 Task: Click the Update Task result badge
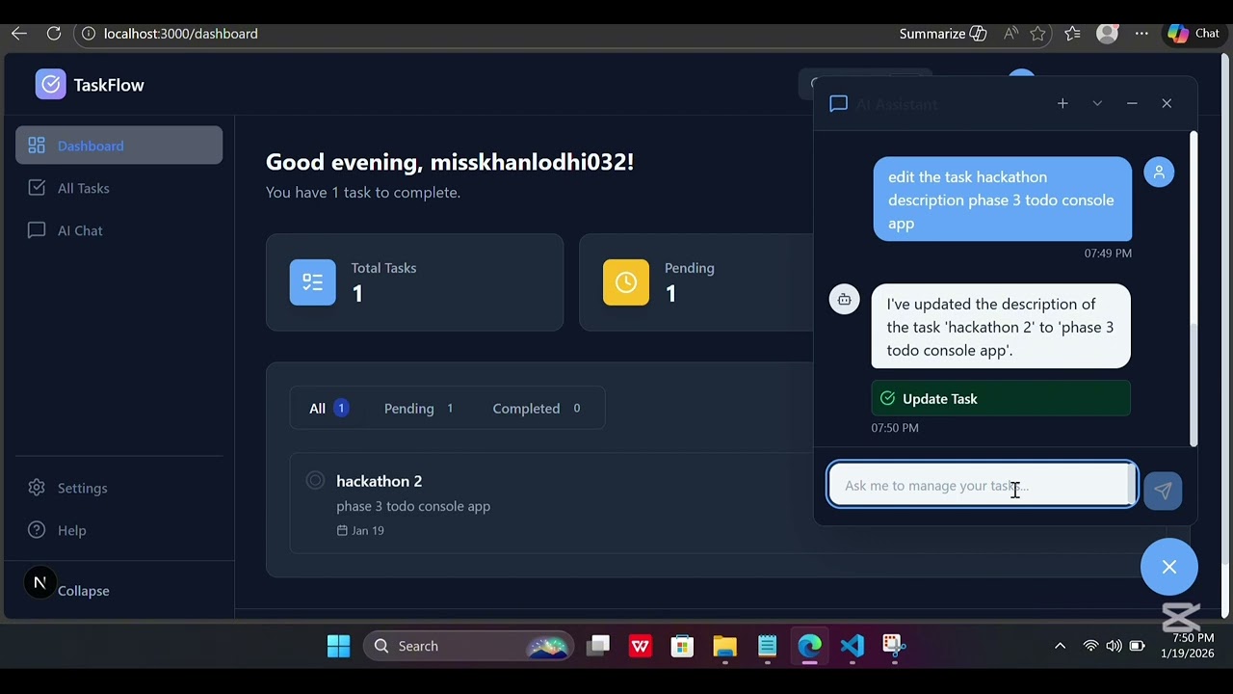click(x=1001, y=398)
